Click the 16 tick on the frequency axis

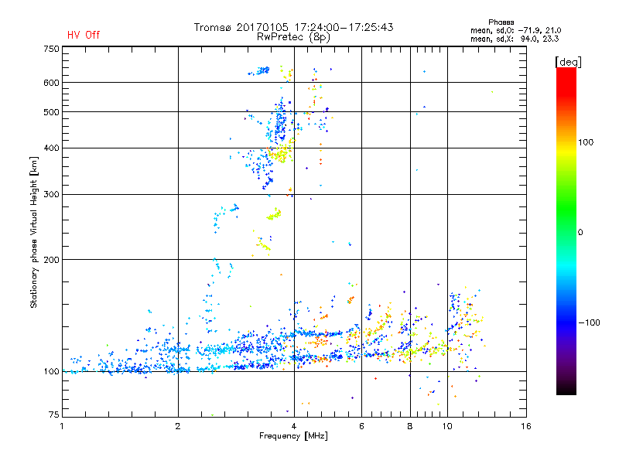[x=526, y=426]
